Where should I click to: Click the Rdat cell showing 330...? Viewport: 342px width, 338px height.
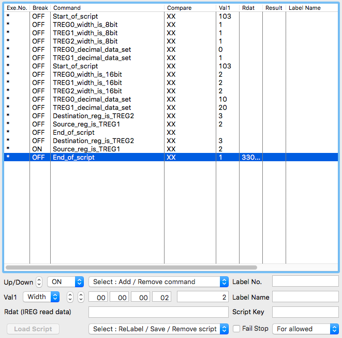point(251,157)
